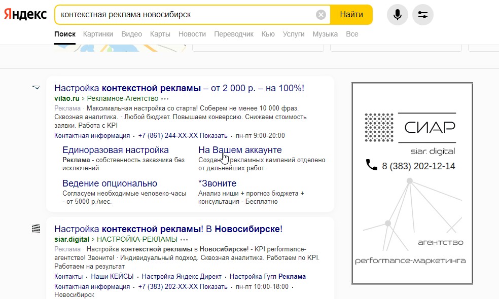This screenshot has height=299, width=499.
Task: Click the vilao.ru favicon beside the first ad
Action: click(x=36, y=87)
